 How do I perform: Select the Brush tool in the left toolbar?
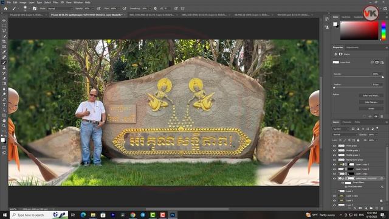click(x=4, y=63)
